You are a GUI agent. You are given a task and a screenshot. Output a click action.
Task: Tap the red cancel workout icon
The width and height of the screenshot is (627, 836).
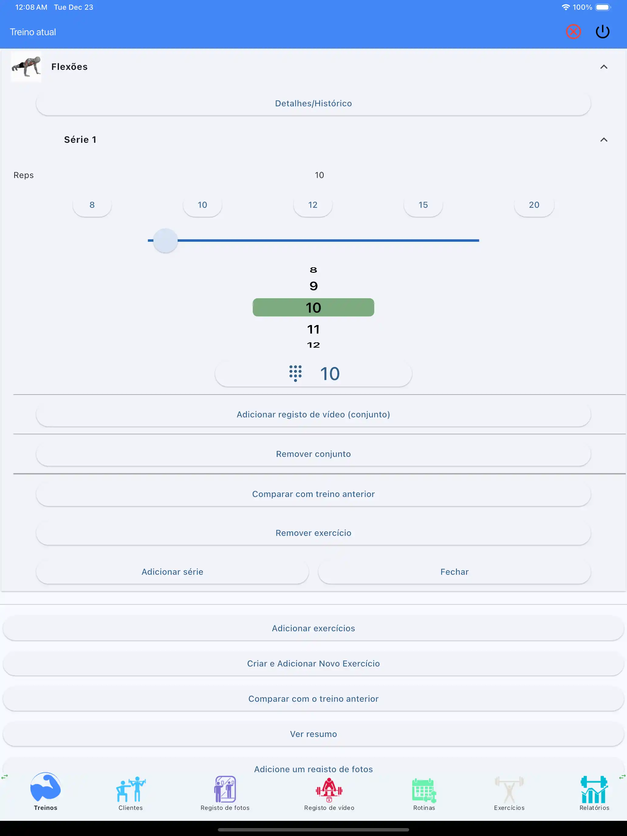tap(573, 32)
